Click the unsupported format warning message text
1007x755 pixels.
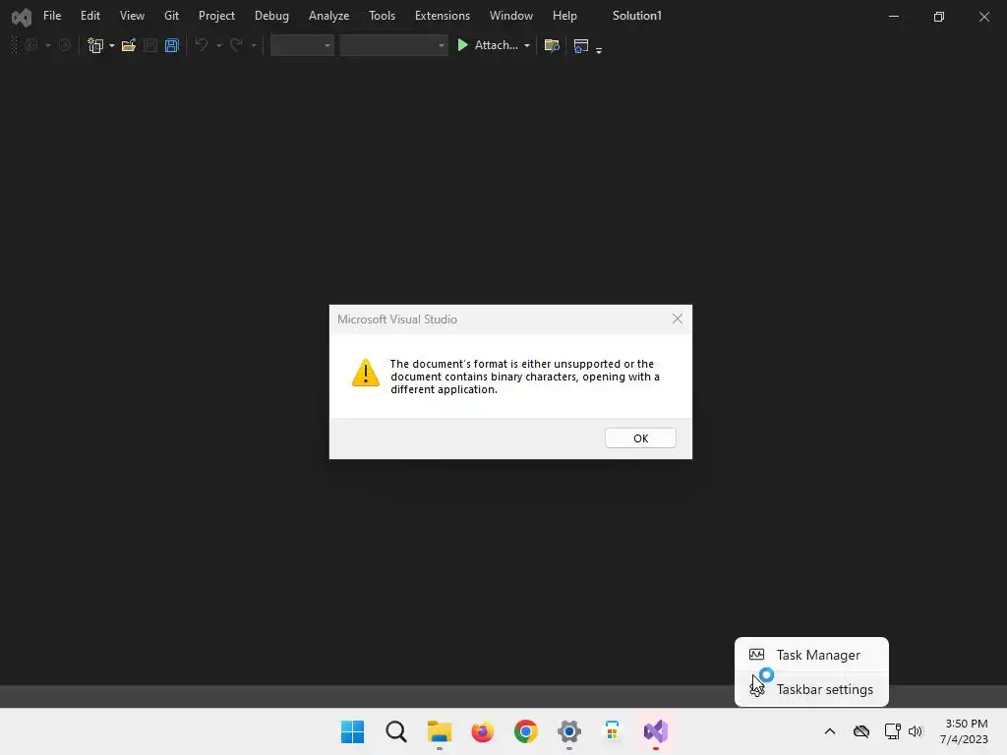click(x=525, y=377)
